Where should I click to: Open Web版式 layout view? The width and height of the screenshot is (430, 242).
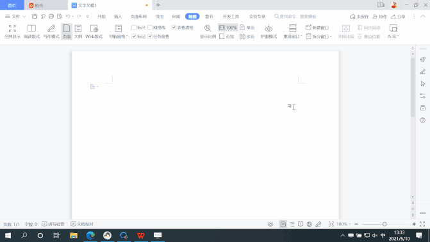94,31
